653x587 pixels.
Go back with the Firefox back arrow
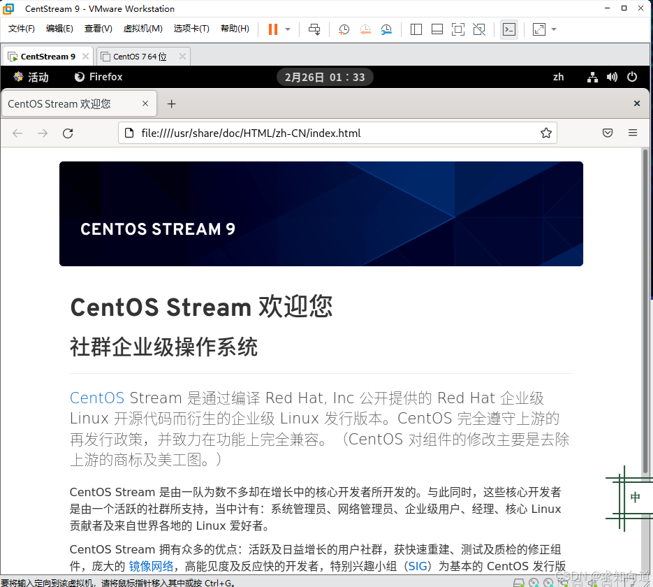tap(17, 133)
